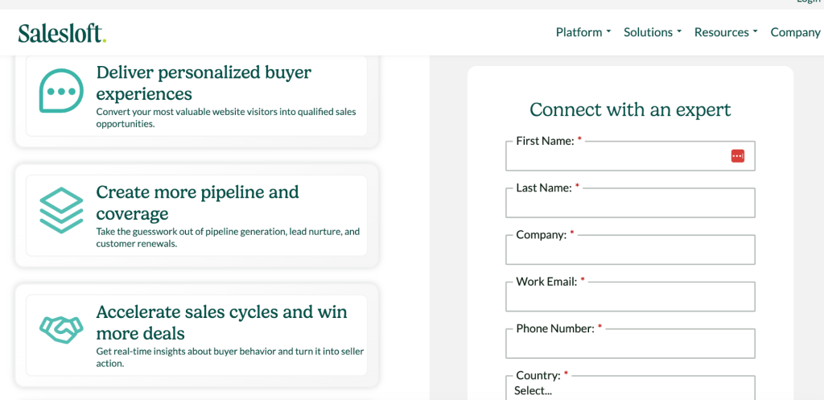Image resolution: width=824 pixels, height=400 pixels.
Task: Open the Company menu
Action: pyautogui.click(x=796, y=32)
